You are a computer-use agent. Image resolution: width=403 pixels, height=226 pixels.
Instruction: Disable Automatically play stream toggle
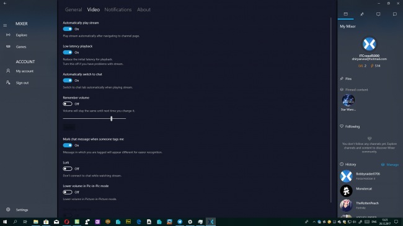[x=68, y=29]
